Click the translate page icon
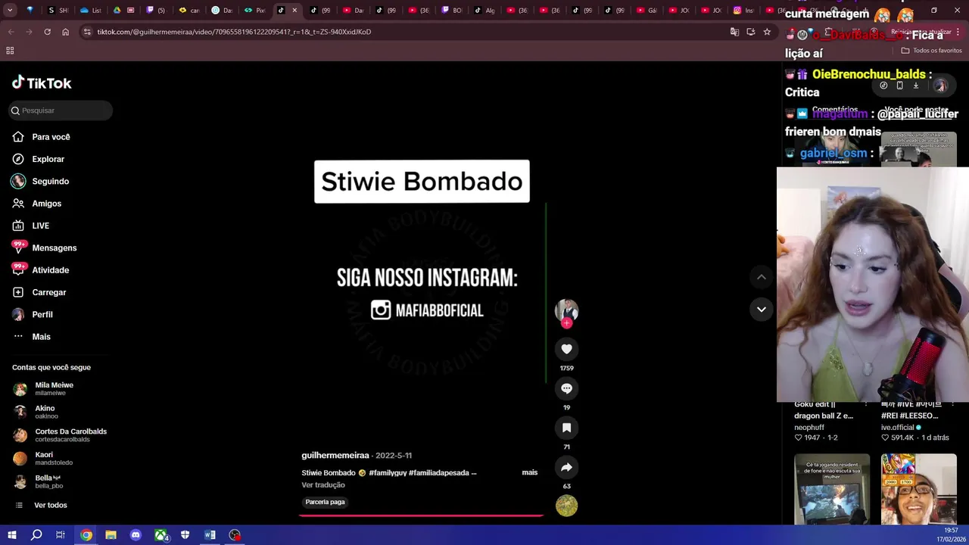The width and height of the screenshot is (969, 545). pos(734,32)
